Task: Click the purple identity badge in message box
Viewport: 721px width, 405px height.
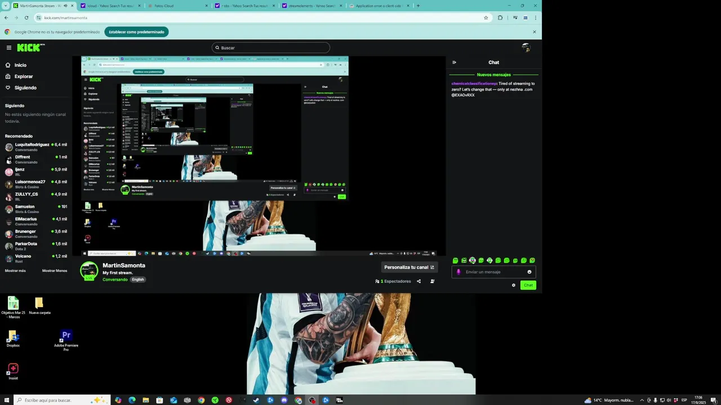Action: [x=459, y=272]
